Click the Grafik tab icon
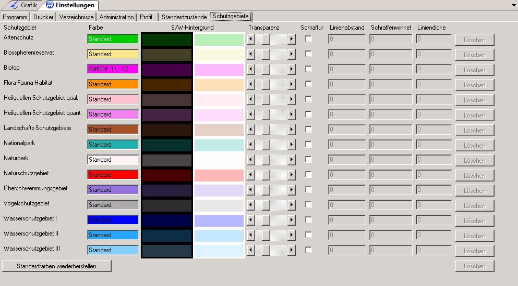Viewport: 518px width, 286px height. [14, 5]
